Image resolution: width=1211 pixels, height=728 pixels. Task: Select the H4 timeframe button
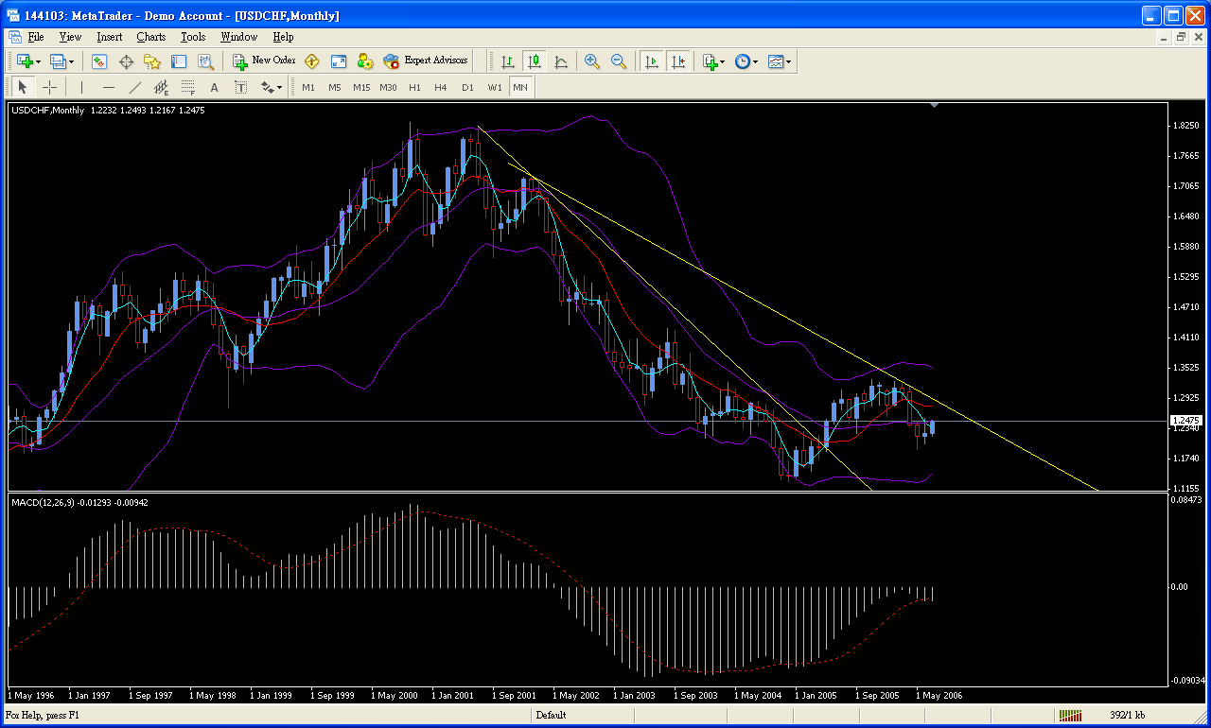pyautogui.click(x=441, y=87)
